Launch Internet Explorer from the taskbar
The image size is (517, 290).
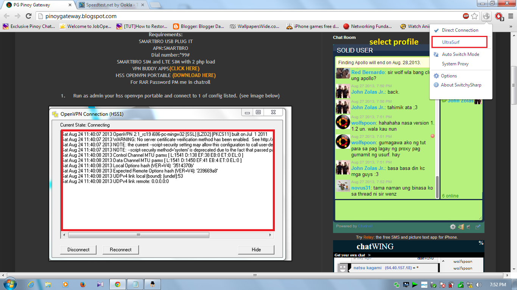click(31, 284)
